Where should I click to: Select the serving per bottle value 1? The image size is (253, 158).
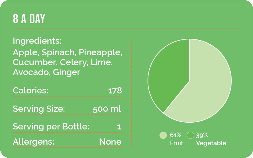119,127
